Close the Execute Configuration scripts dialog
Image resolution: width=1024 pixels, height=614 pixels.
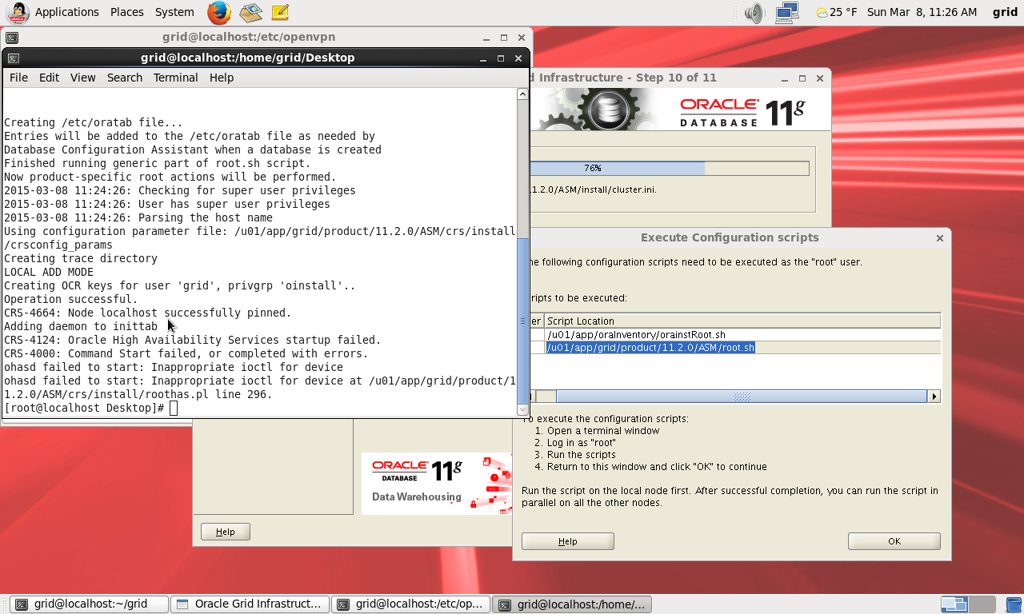point(940,237)
